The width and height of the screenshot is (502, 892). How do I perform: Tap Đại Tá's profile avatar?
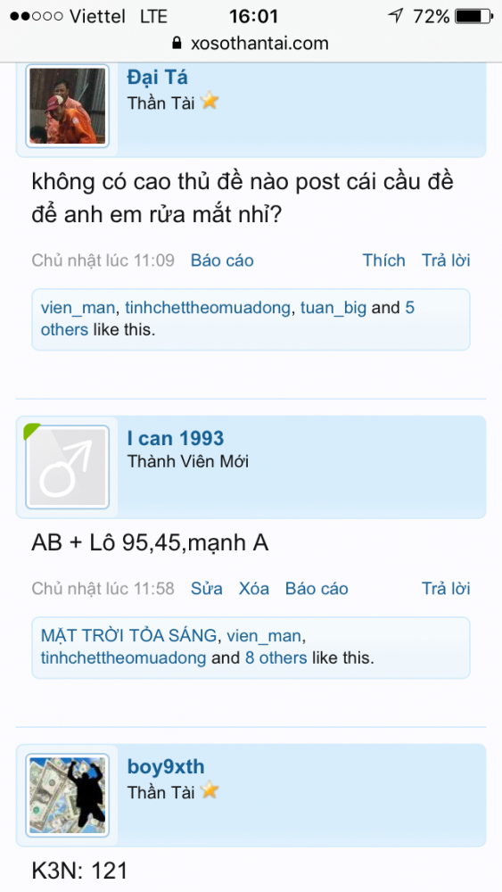coord(67,106)
